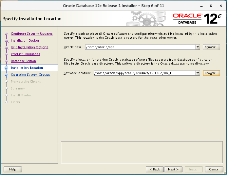
Task: Go to Installation Option step
Action: click(25, 40)
